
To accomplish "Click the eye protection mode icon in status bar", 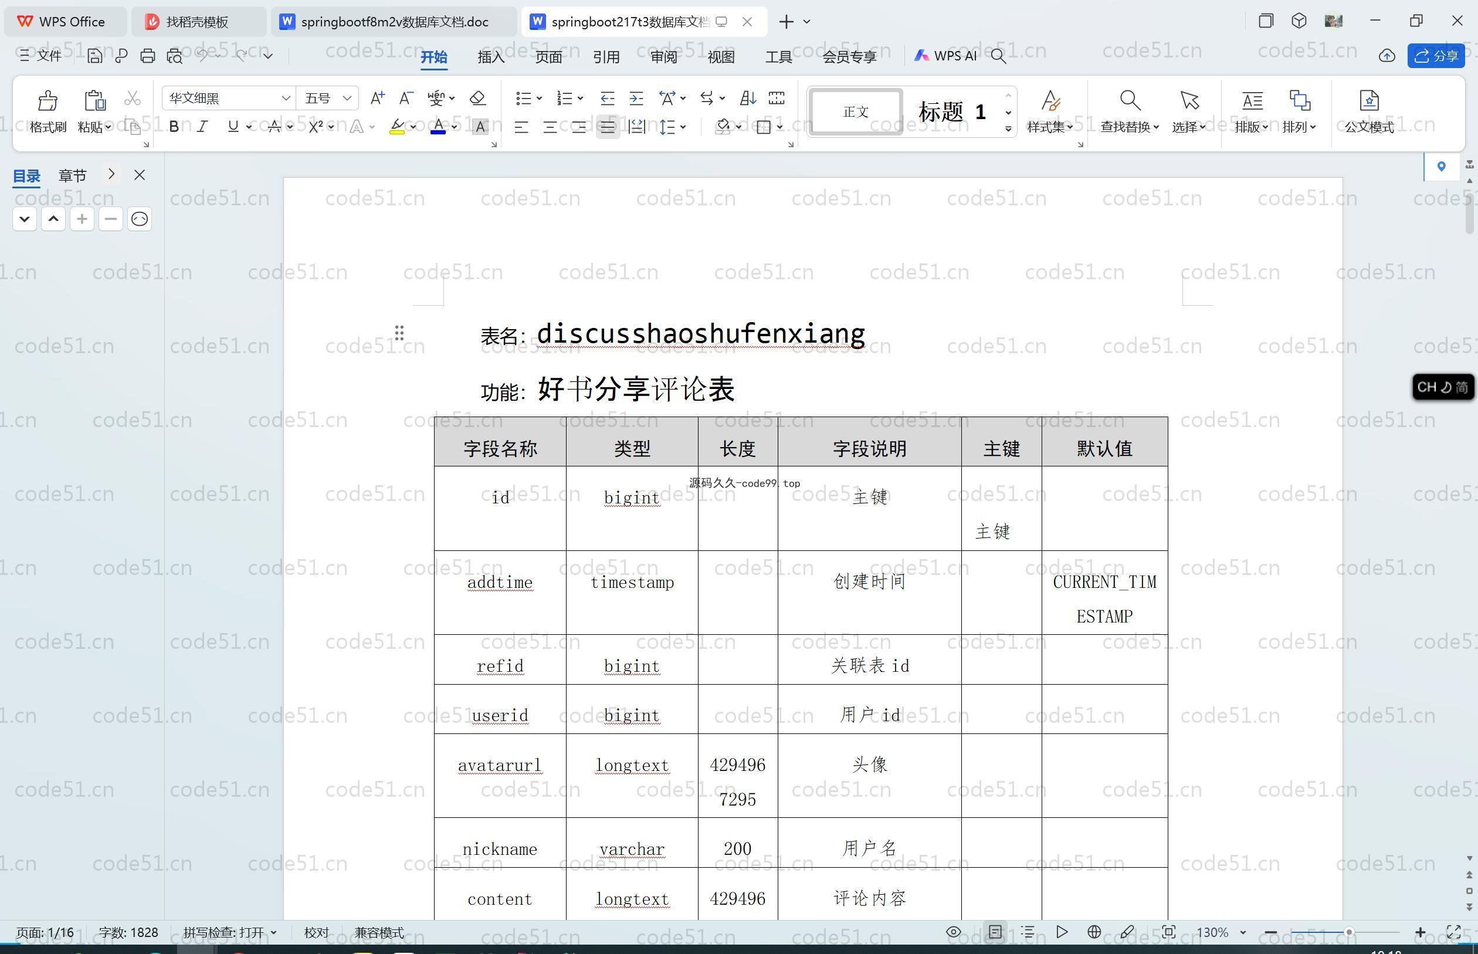I will (x=954, y=932).
